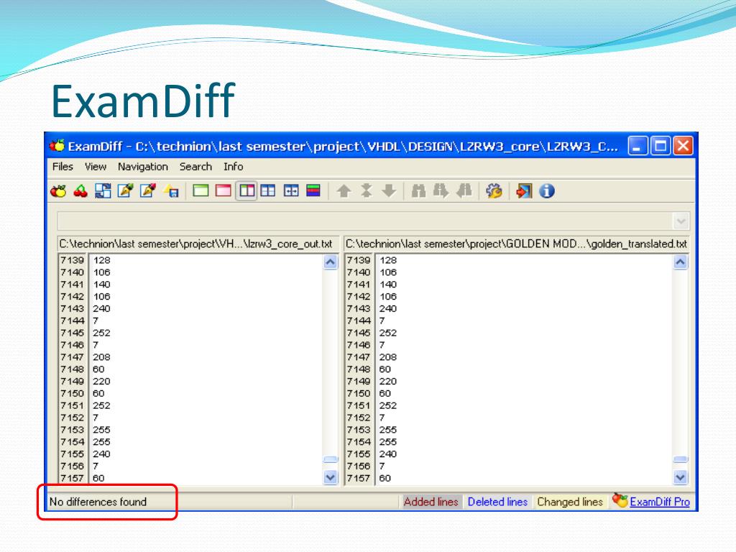Screen dimensions: 736x552
Task: Click the Find Previous binoculars icon
Action: [464, 191]
